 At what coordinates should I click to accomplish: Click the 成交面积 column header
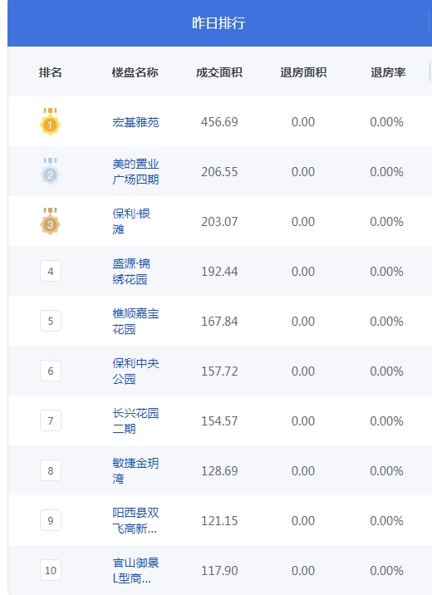coord(218,72)
